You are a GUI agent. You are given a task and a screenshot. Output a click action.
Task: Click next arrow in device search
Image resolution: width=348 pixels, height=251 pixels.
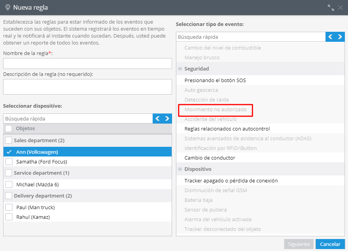tap(167, 119)
